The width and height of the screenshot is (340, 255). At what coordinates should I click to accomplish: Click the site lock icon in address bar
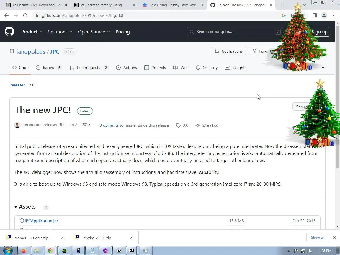click(37, 15)
